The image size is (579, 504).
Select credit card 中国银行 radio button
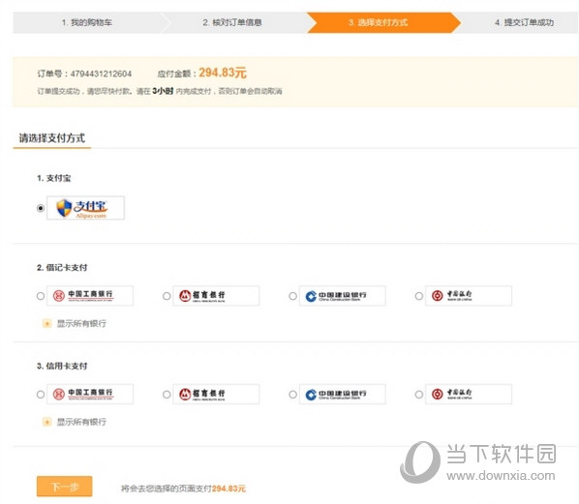click(x=418, y=395)
